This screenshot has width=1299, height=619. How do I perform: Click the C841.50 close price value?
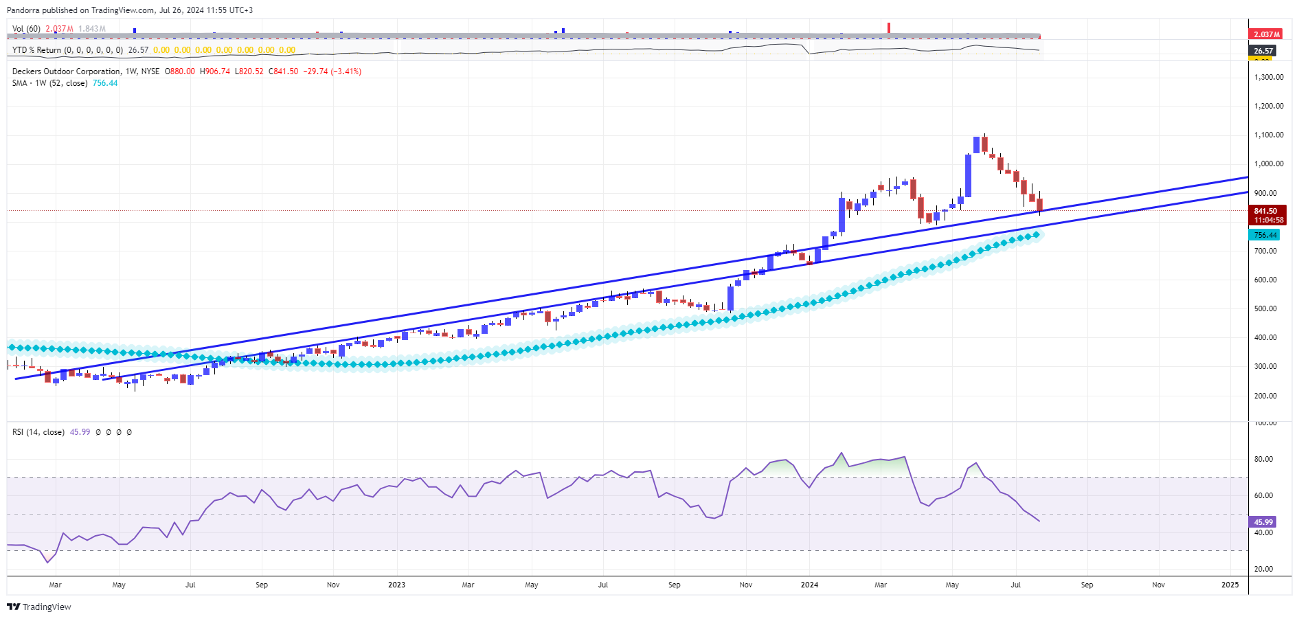283,71
